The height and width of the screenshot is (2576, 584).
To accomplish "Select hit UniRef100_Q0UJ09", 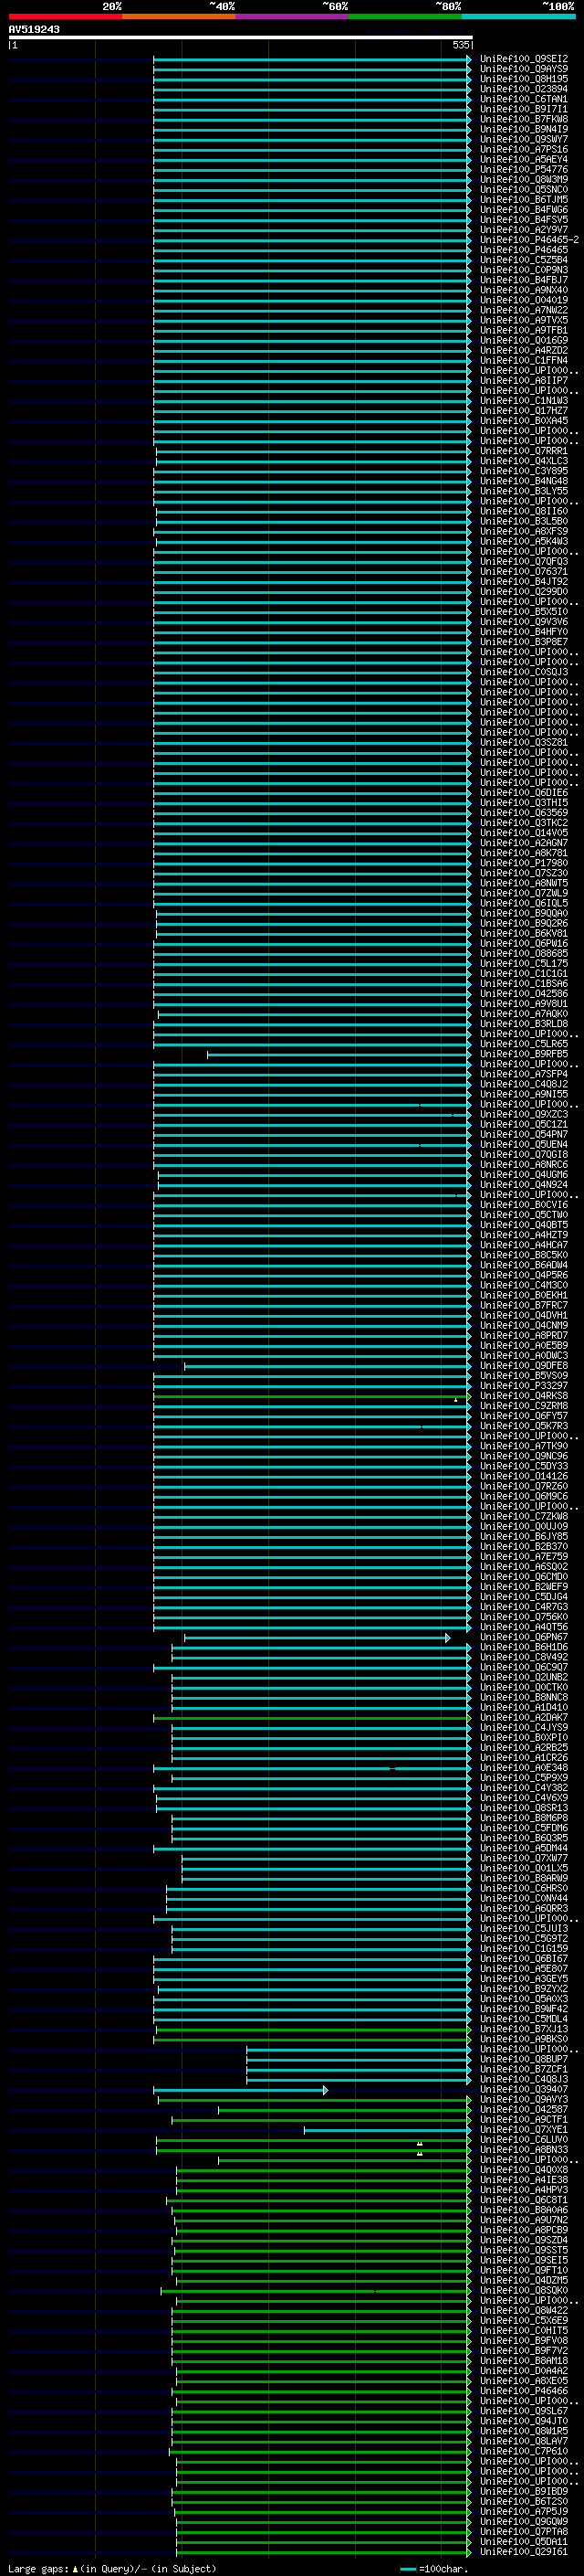I will [x=524, y=1526].
